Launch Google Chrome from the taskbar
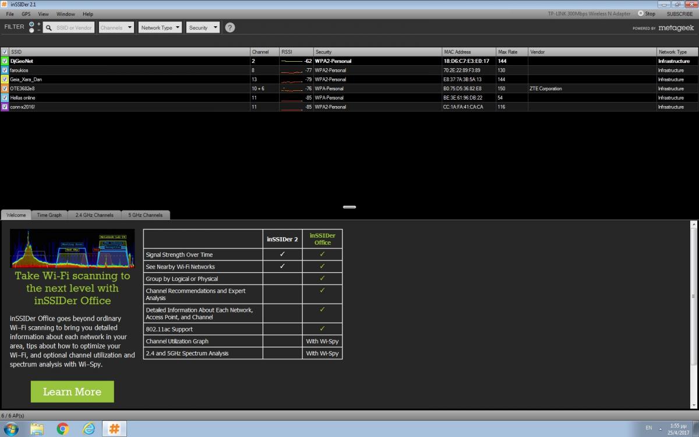This screenshot has height=437, width=699. (x=63, y=429)
